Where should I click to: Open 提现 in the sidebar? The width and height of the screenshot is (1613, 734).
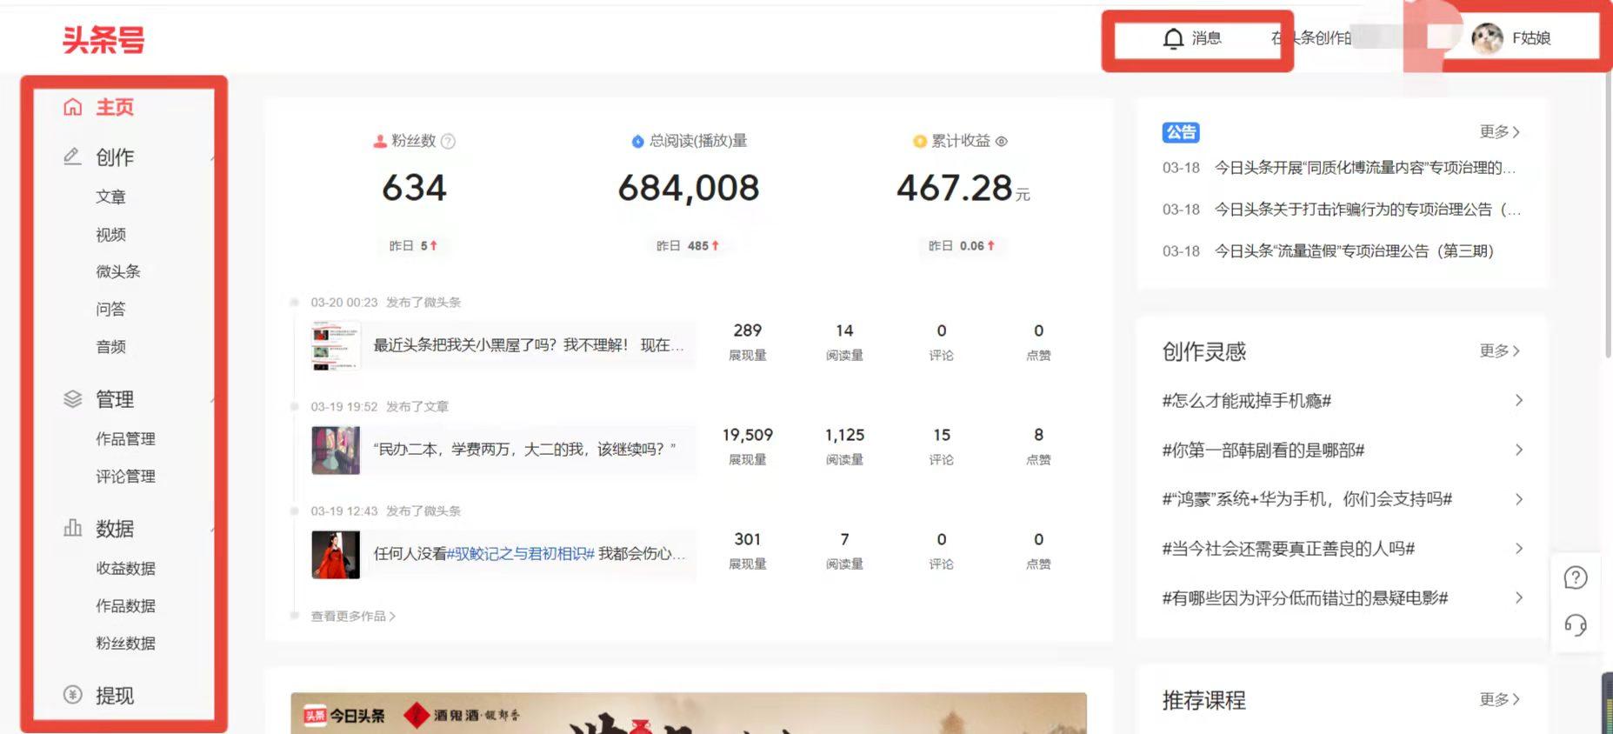[115, 695]
